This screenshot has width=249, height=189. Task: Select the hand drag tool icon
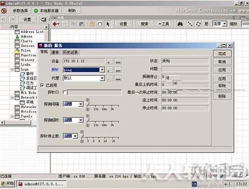click(x=100, y=24)
